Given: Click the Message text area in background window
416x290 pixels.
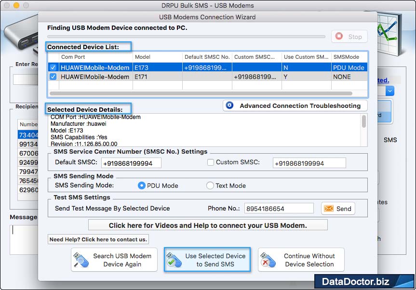Looking at the screenshot, I should [x=24, y=239].
